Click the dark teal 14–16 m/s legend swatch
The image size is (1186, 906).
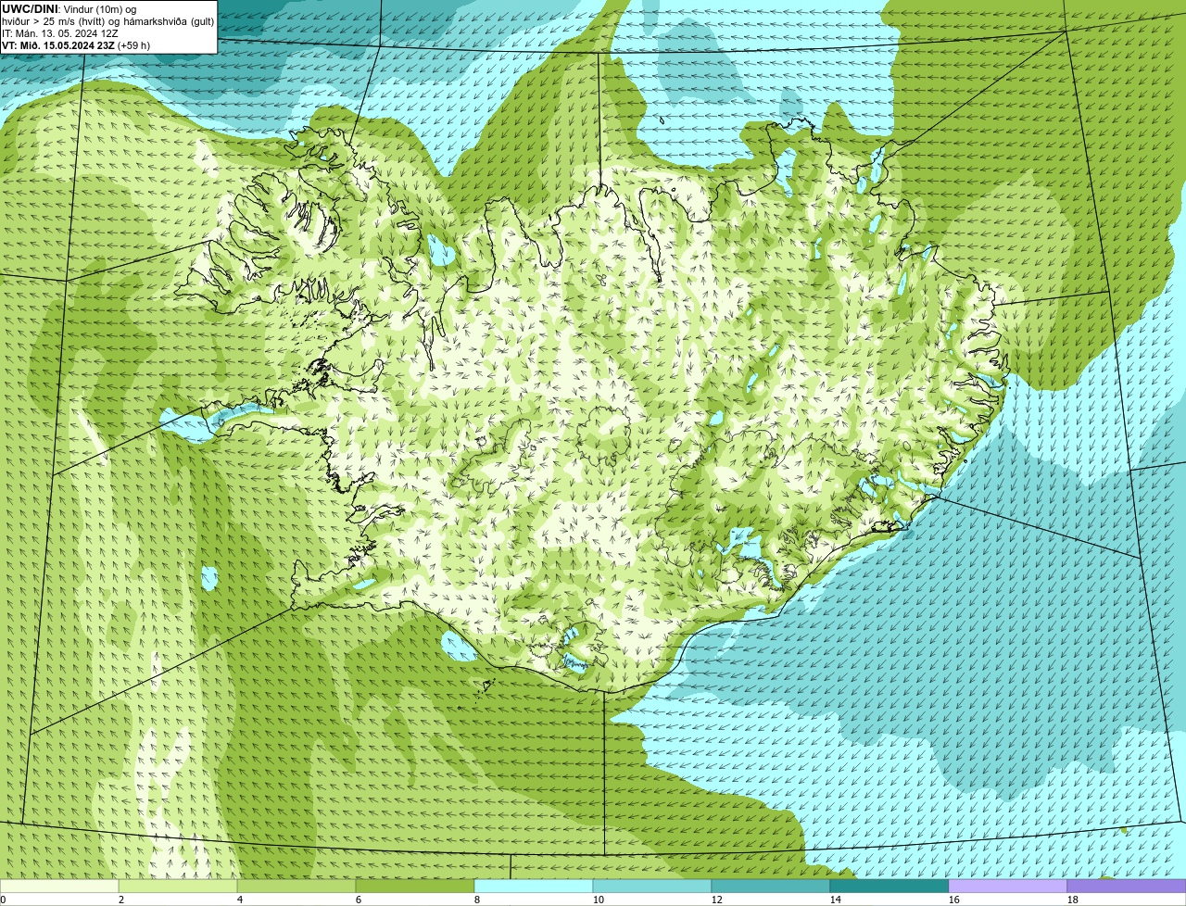889,887
